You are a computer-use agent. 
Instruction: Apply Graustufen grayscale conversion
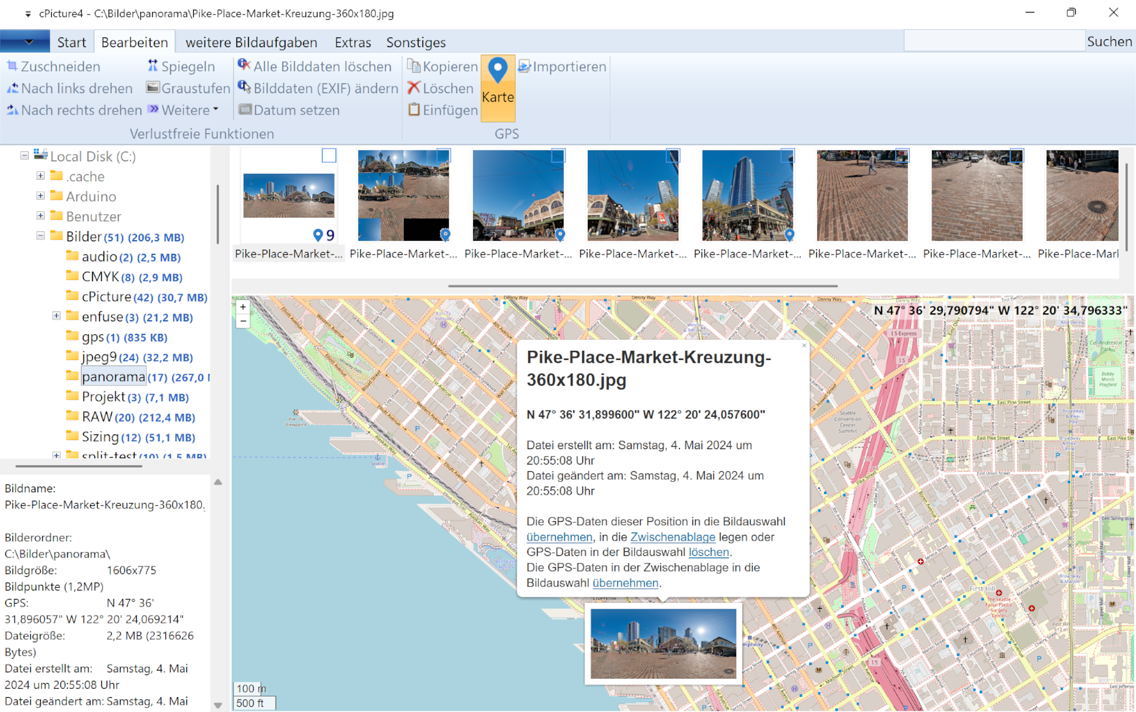(188, 89)
